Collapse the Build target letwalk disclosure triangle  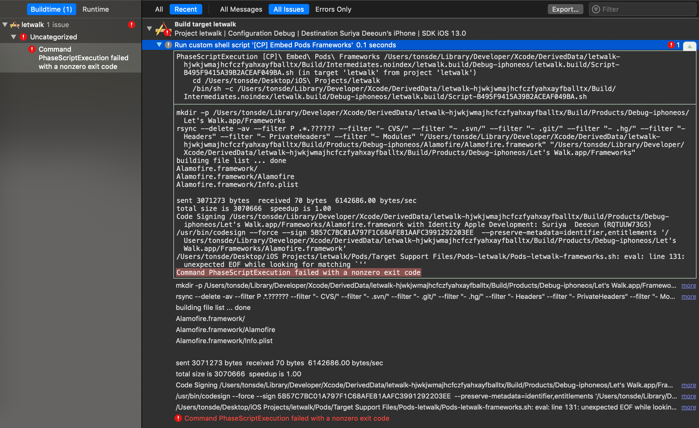click(149, 29)
